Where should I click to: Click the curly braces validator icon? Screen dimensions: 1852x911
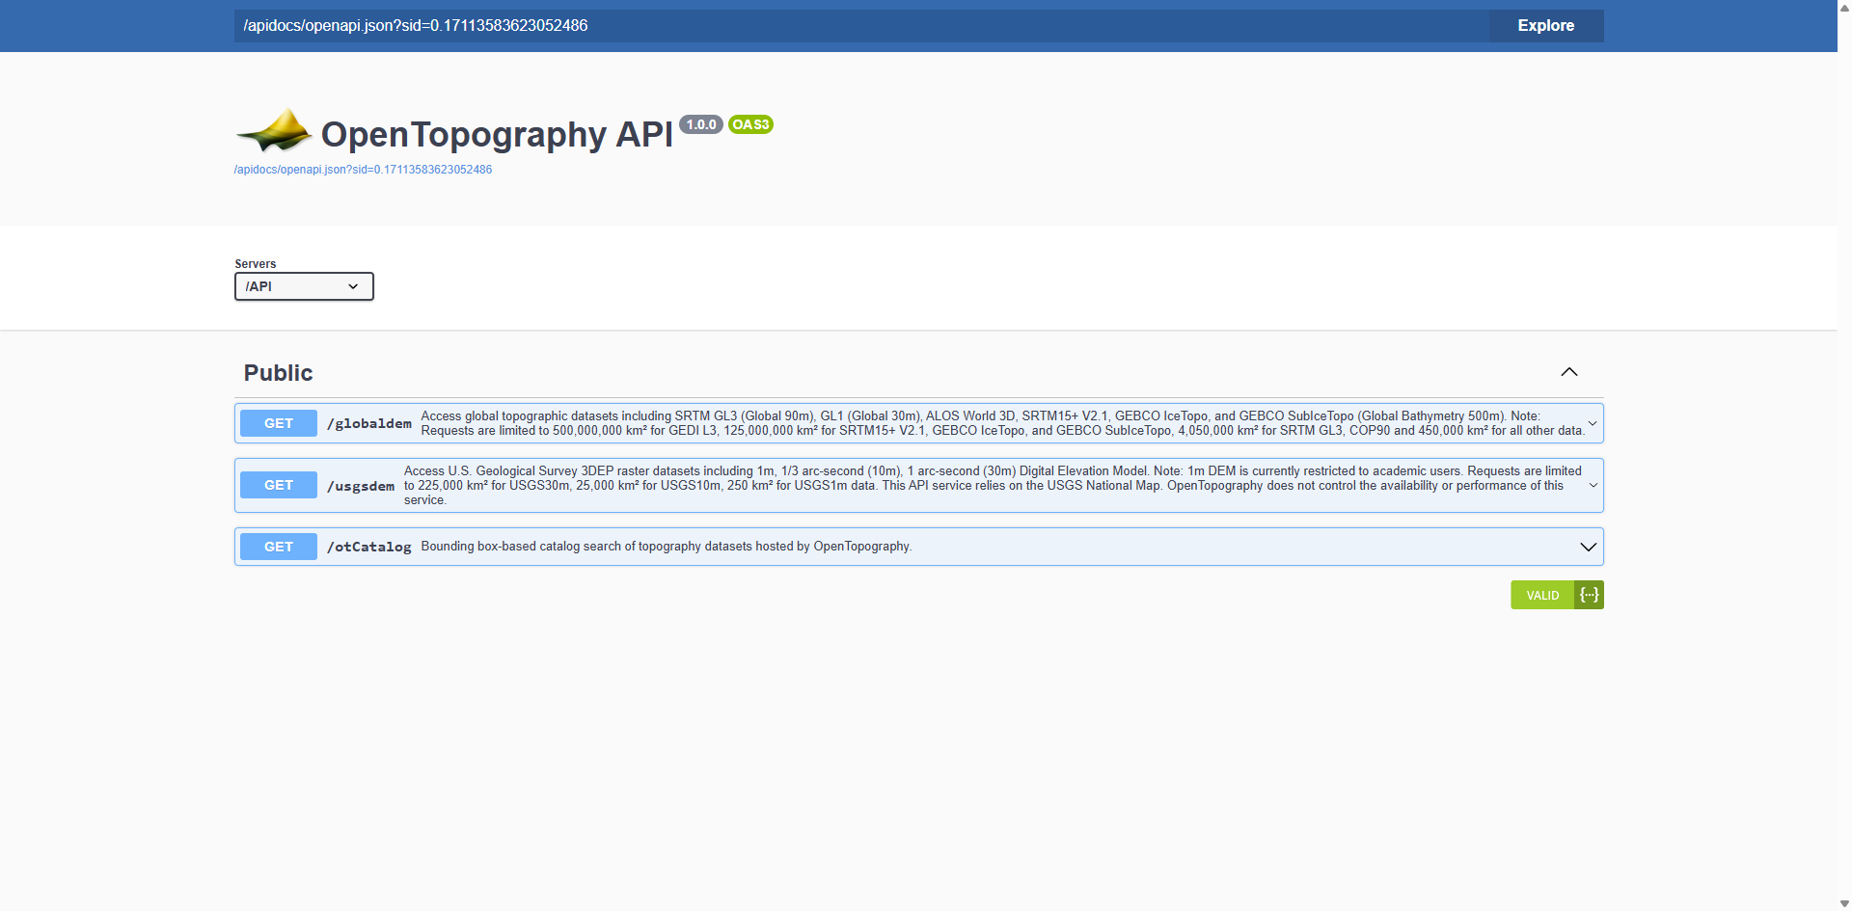click(x=1589, y=595)
